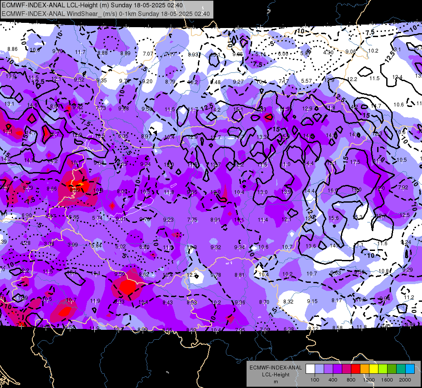Click the wind shear value '8.86'

pyautogui.click(x=13, y=49)
